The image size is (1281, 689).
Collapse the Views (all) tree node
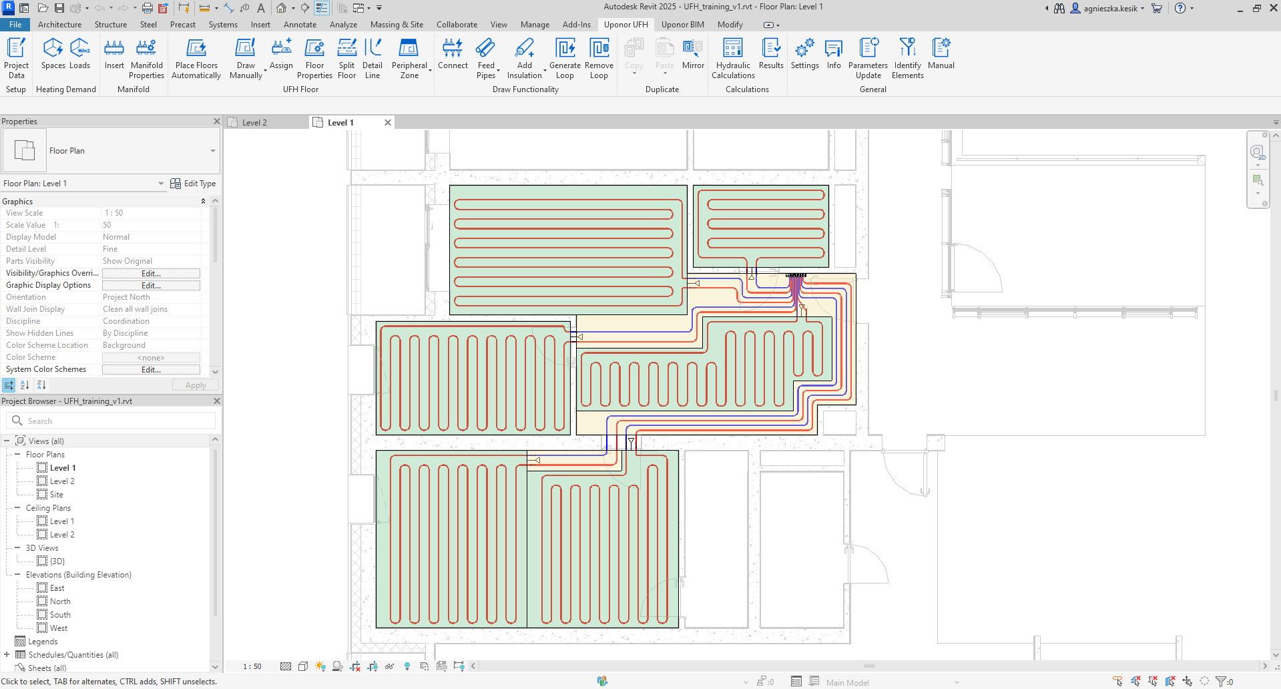tap(7, 441)
